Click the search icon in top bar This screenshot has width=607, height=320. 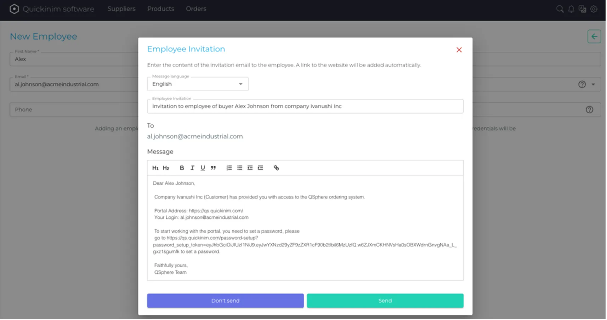point(560,9)
